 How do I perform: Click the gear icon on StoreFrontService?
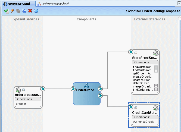click(156, 53)
